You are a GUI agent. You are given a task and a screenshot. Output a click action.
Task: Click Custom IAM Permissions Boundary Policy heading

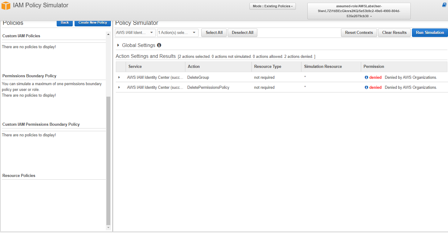41,124
